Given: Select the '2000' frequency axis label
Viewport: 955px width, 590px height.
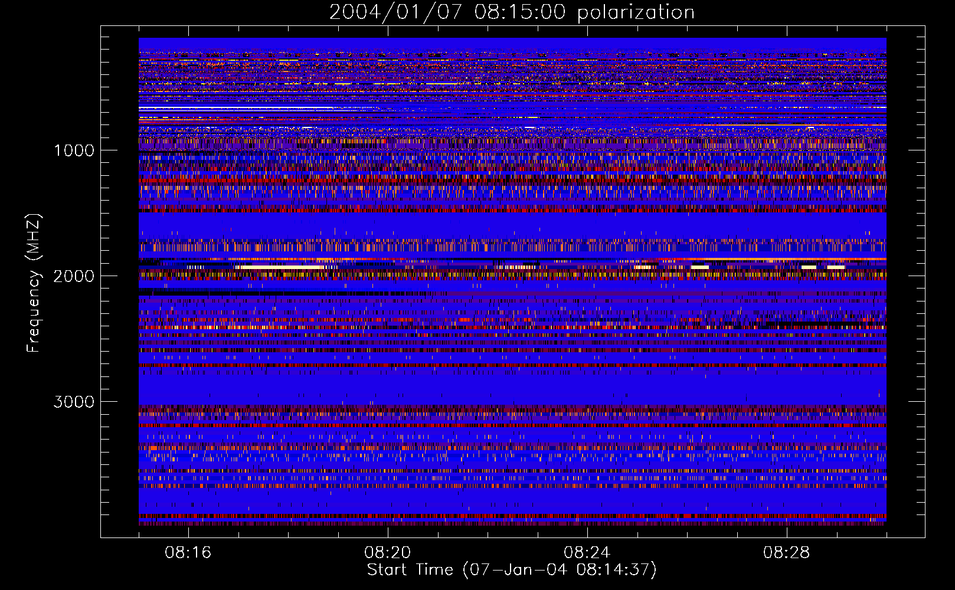Looking at the screenshot, I should click(74, 276).
